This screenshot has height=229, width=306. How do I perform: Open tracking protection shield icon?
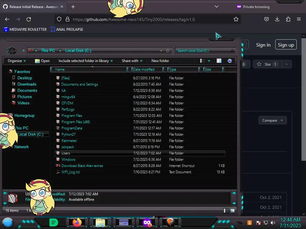(59, 19)
